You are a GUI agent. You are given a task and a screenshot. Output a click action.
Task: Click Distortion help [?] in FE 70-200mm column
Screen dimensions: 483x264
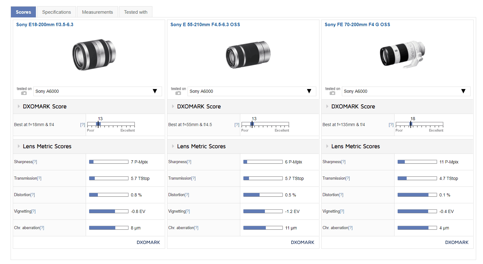[341, 195]
